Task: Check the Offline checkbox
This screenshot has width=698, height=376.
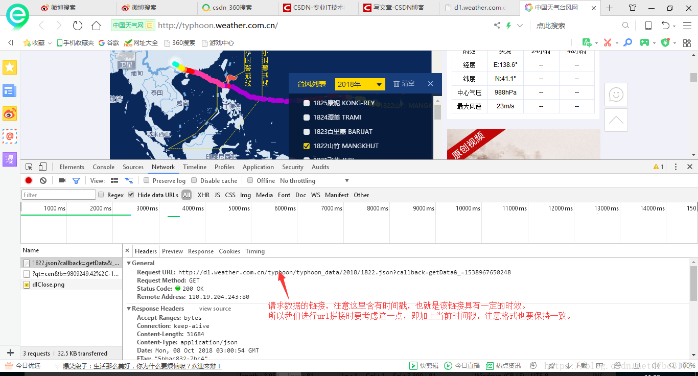Action: pyautogui.click(x=250, y=180)
